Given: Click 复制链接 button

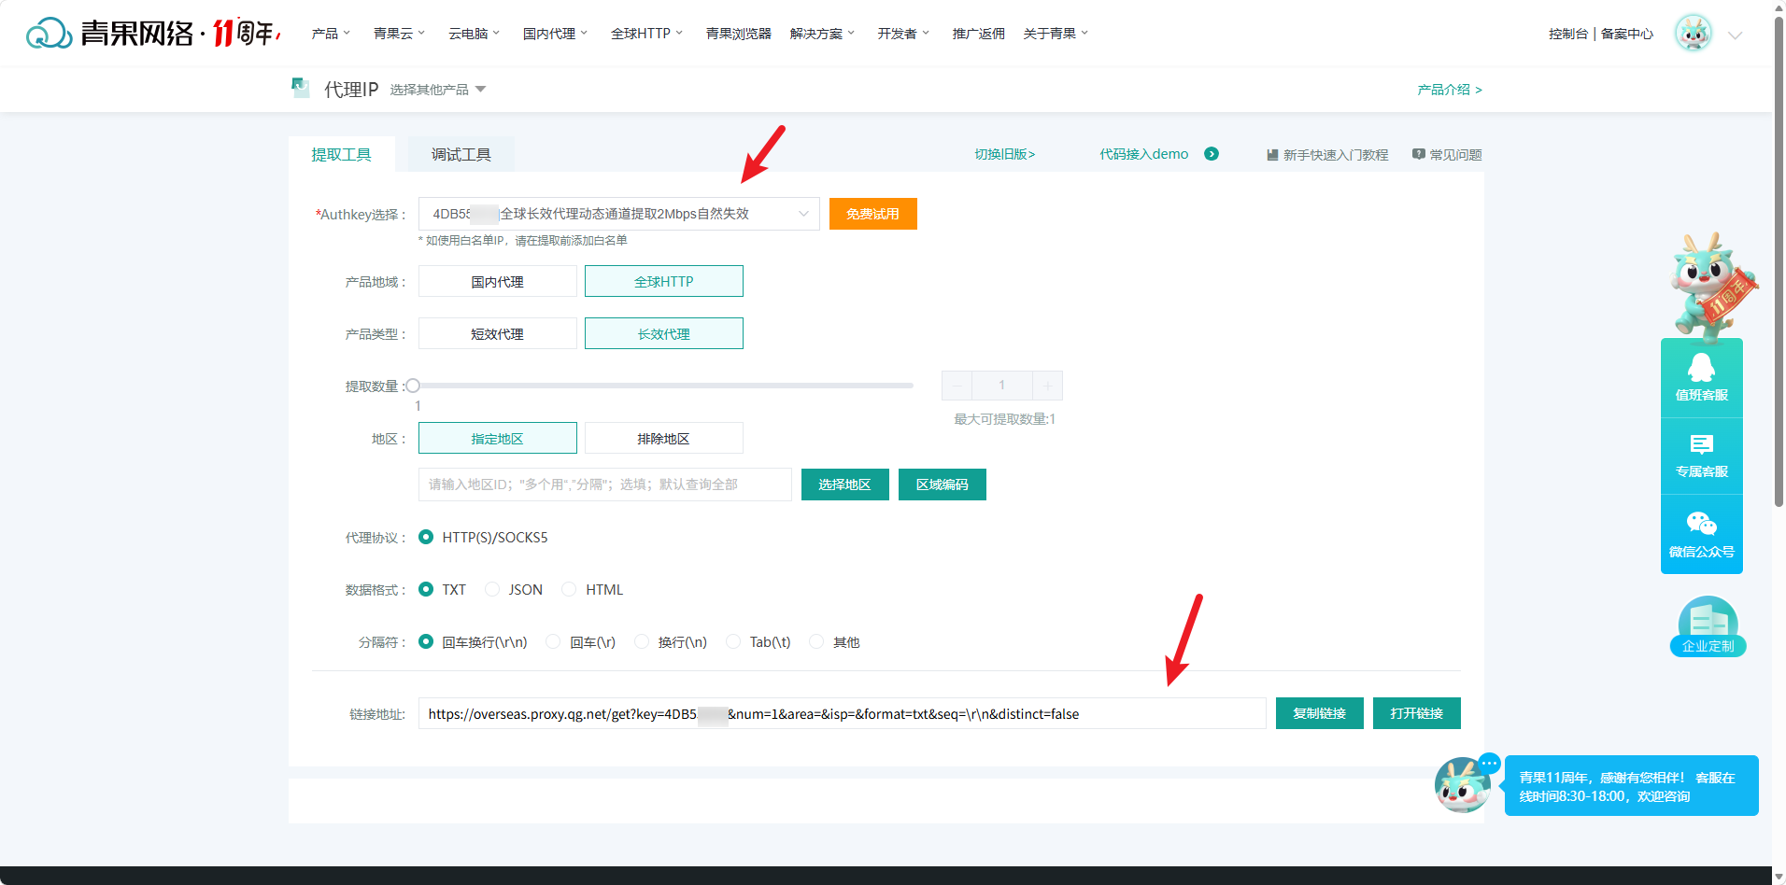Looking at the screenshot, I should pos(1320,713).
